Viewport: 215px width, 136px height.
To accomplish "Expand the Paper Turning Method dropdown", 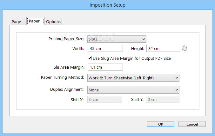I will [133, 78].
